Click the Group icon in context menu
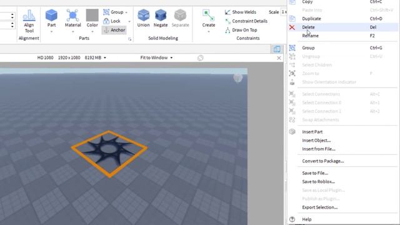 (x=292, y=47)
